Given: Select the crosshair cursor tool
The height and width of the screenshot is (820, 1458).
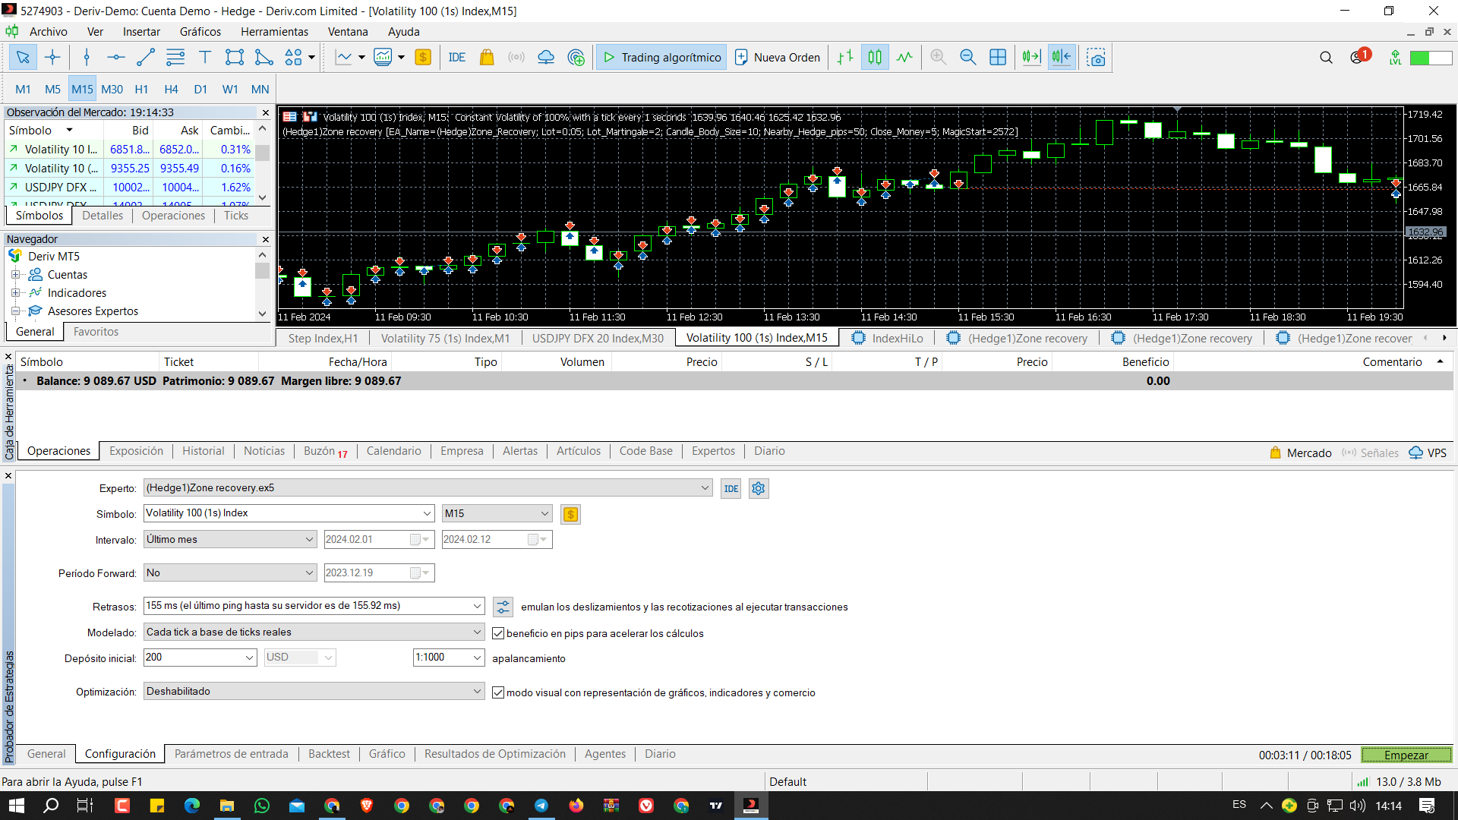Looking at the screenshot, I should (52, 57).
